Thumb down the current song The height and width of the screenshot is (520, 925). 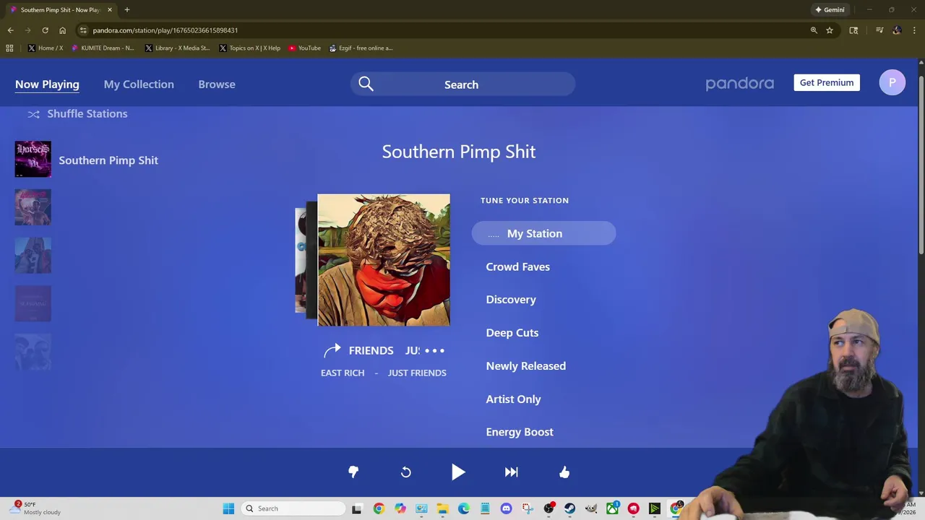353,472
